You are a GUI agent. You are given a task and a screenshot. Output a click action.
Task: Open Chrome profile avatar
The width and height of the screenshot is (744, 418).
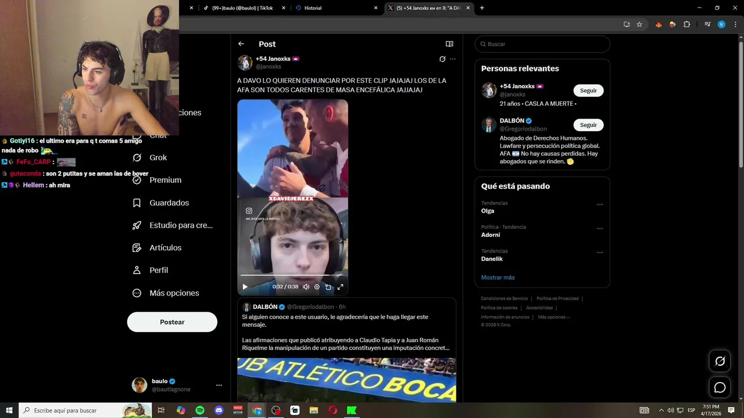point(721,24)
